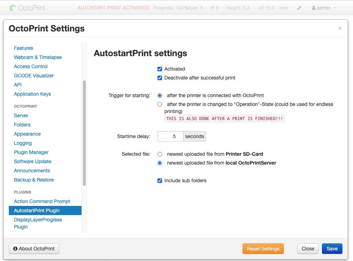Go to Software Update section
353x261 pixels.
click(x=32, y=162)
